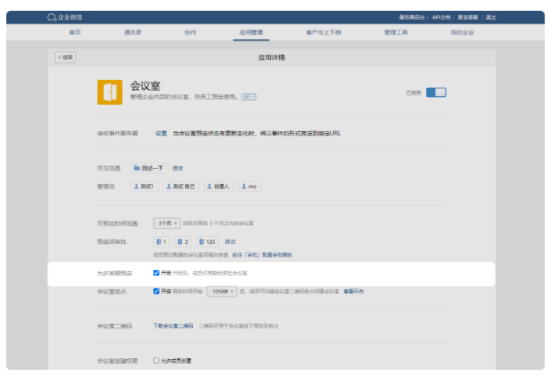The image size is (551, 377).
Task: Uncheck 开启 for 允许周期预定
Action: coord(156,272)
